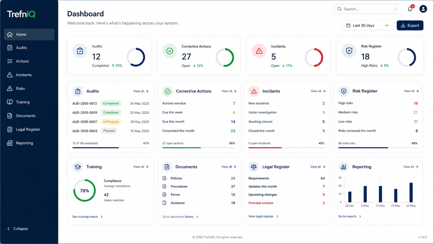This screenshot has height=244, width=434.
Task: View all in the Audits panel
Action: point(141,91)
